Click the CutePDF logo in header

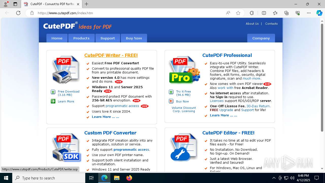click(77, 26)
